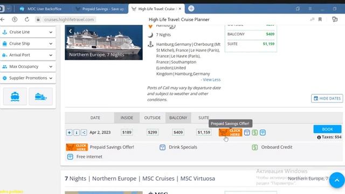
Task: Show previous ship image with left arrow
Action: click(71, 31)
